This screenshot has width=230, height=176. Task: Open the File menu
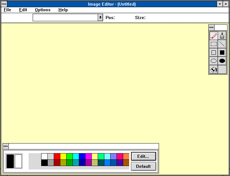(x=8, y=10)
